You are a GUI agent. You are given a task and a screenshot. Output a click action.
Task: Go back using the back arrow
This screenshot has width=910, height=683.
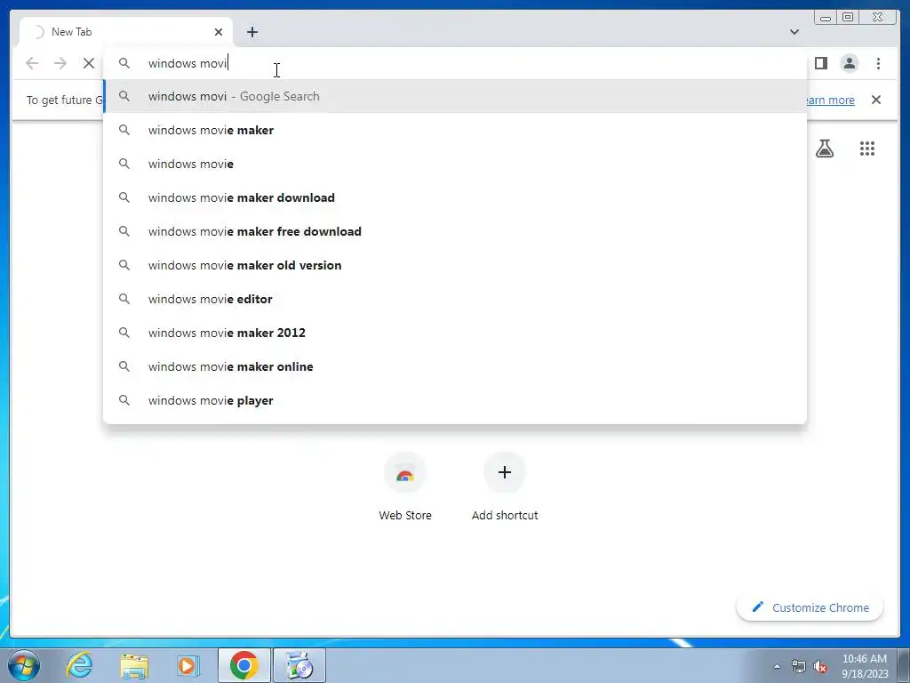coord(32,63)
